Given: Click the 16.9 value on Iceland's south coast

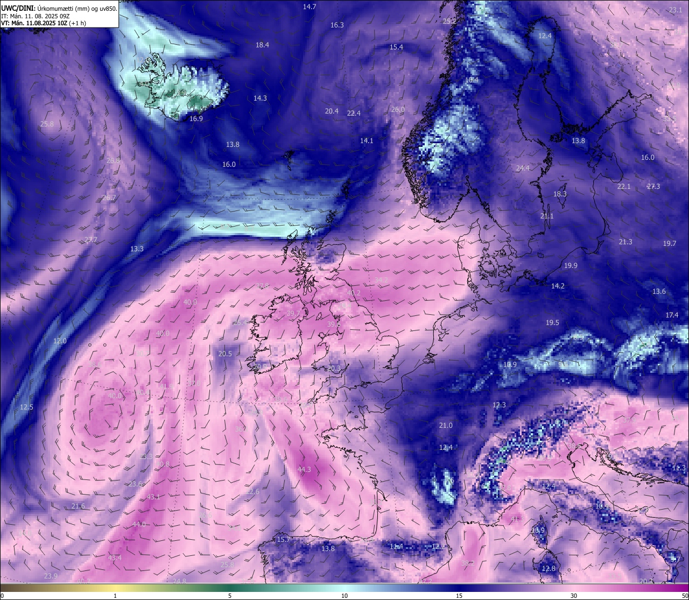Looking at the screenshot, I should coord(196,119).
